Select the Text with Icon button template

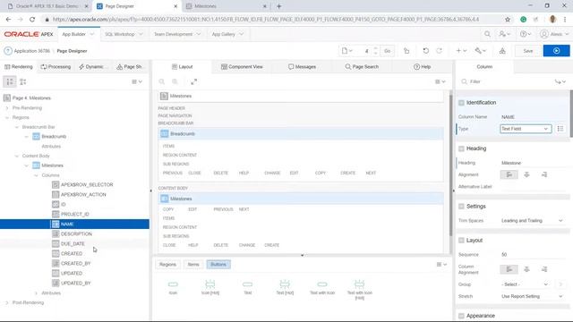tap(322, 287)
